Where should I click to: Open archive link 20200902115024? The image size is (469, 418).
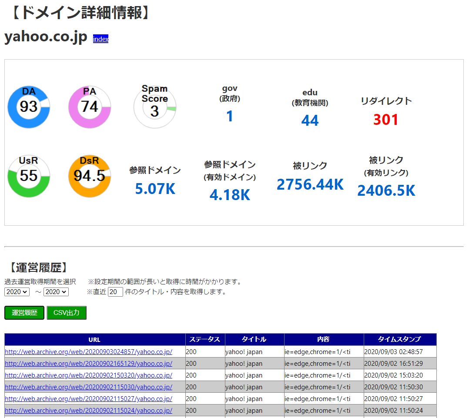coord(89,411)
